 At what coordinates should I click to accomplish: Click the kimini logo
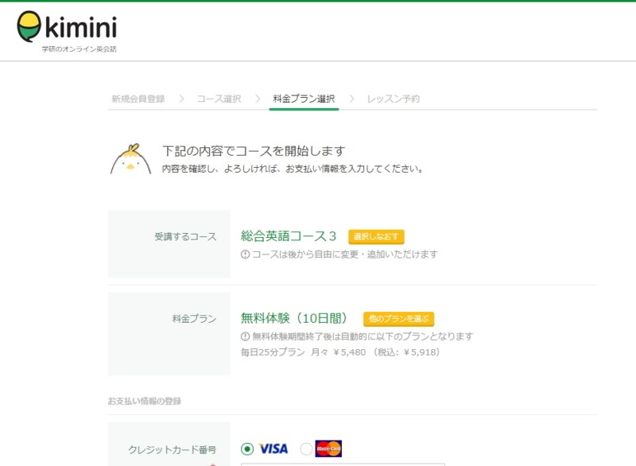click(67, 27)
